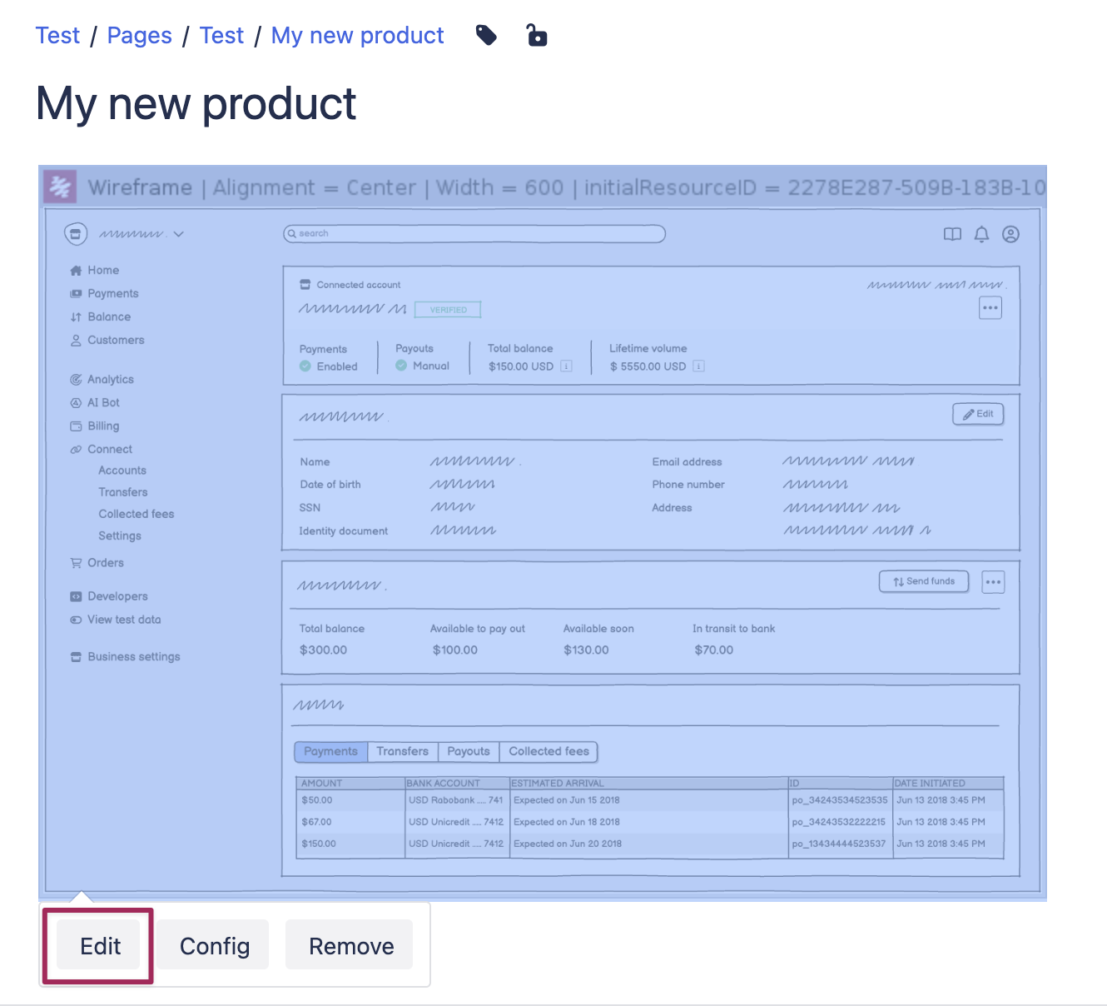Select Transfers under Connect

pyautogui.click(x=123, y=492)
